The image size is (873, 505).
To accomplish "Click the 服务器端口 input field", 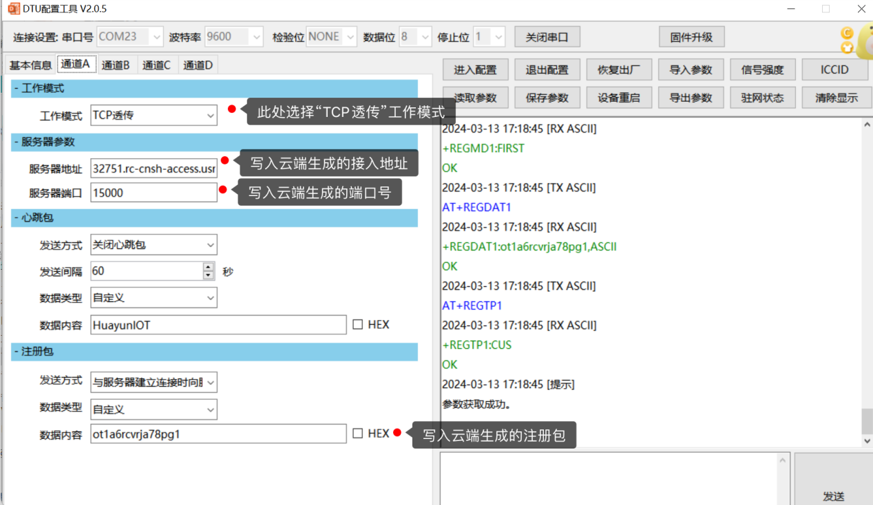I will pos(154,193).
